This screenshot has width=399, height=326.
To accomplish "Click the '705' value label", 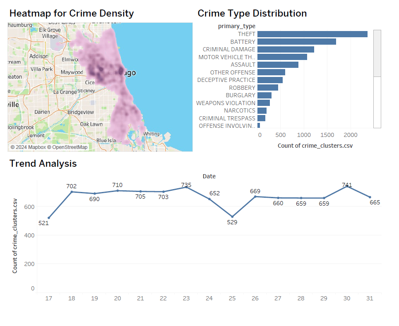I will pos(140,197).
